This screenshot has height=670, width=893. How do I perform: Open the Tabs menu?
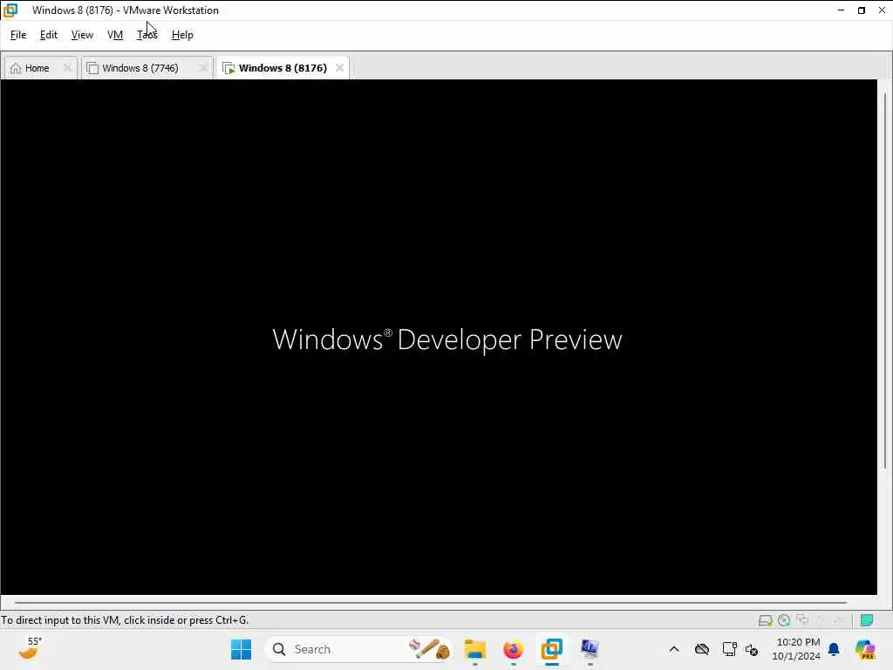pyautogui.click(x=147, y=35)
